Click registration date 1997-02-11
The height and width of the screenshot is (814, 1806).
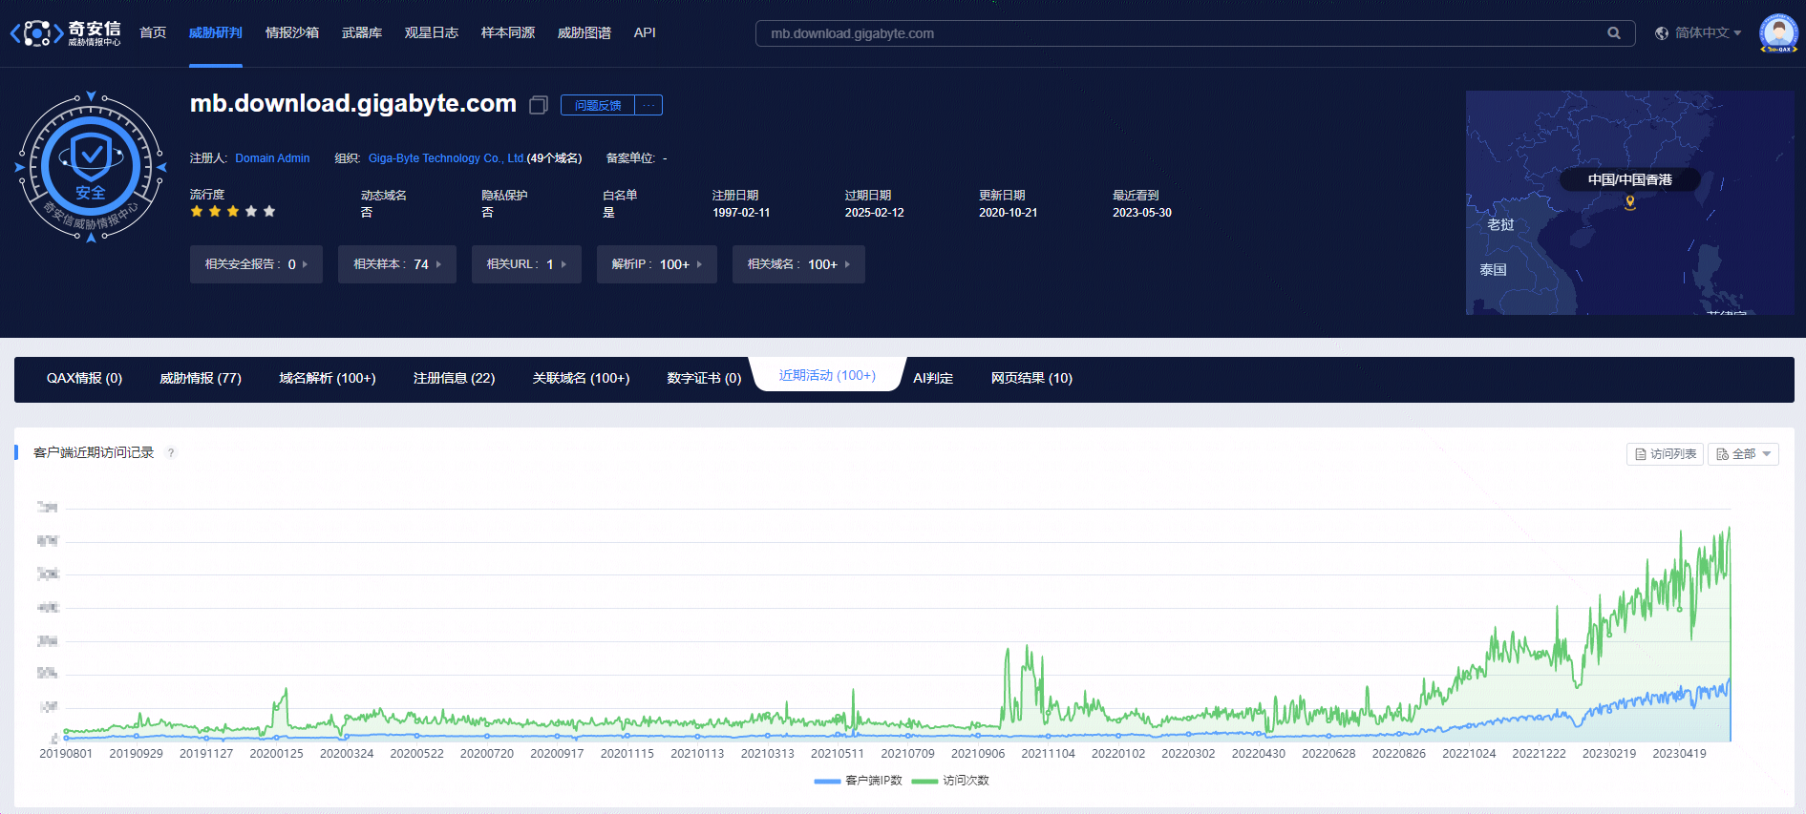(741, 213)
